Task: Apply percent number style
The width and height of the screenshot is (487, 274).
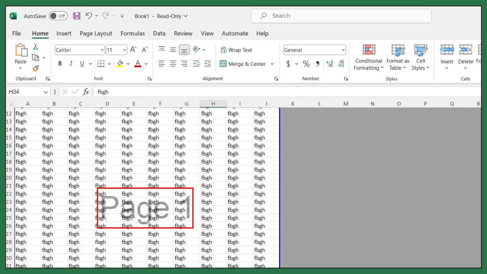Action: 306,64
